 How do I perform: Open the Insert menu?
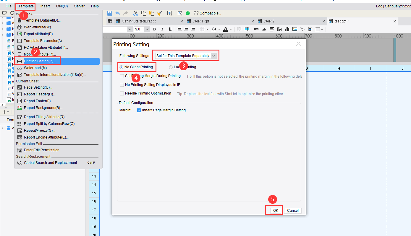point(45,6)
